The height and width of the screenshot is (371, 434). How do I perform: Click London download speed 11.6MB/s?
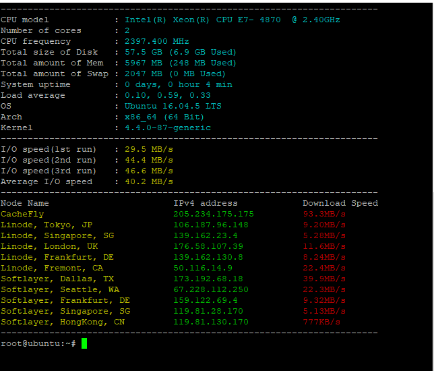coord(324,246)
